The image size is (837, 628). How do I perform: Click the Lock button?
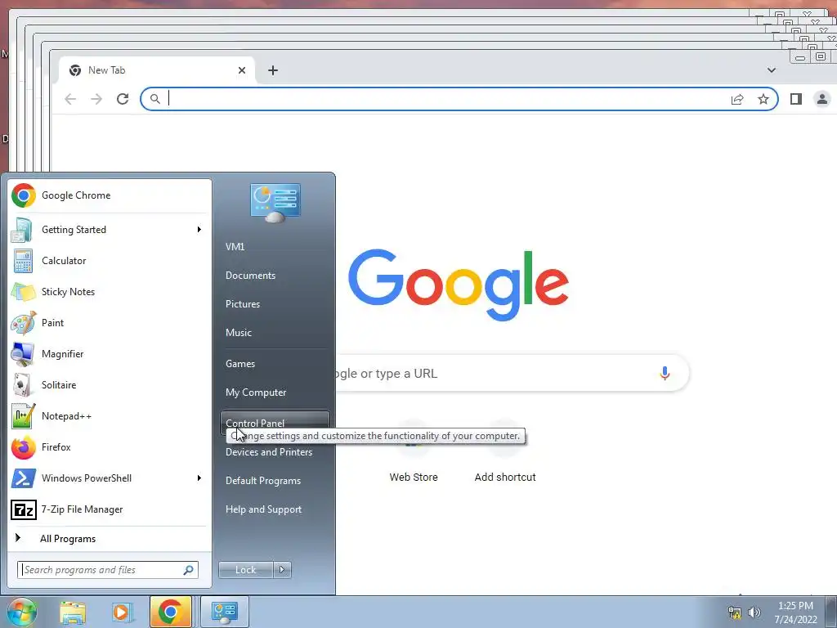(246, 570)
